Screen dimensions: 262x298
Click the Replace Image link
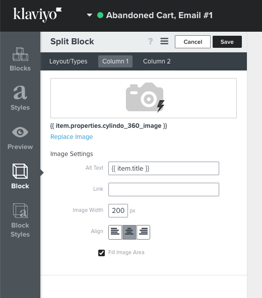[x=72, y=137]
